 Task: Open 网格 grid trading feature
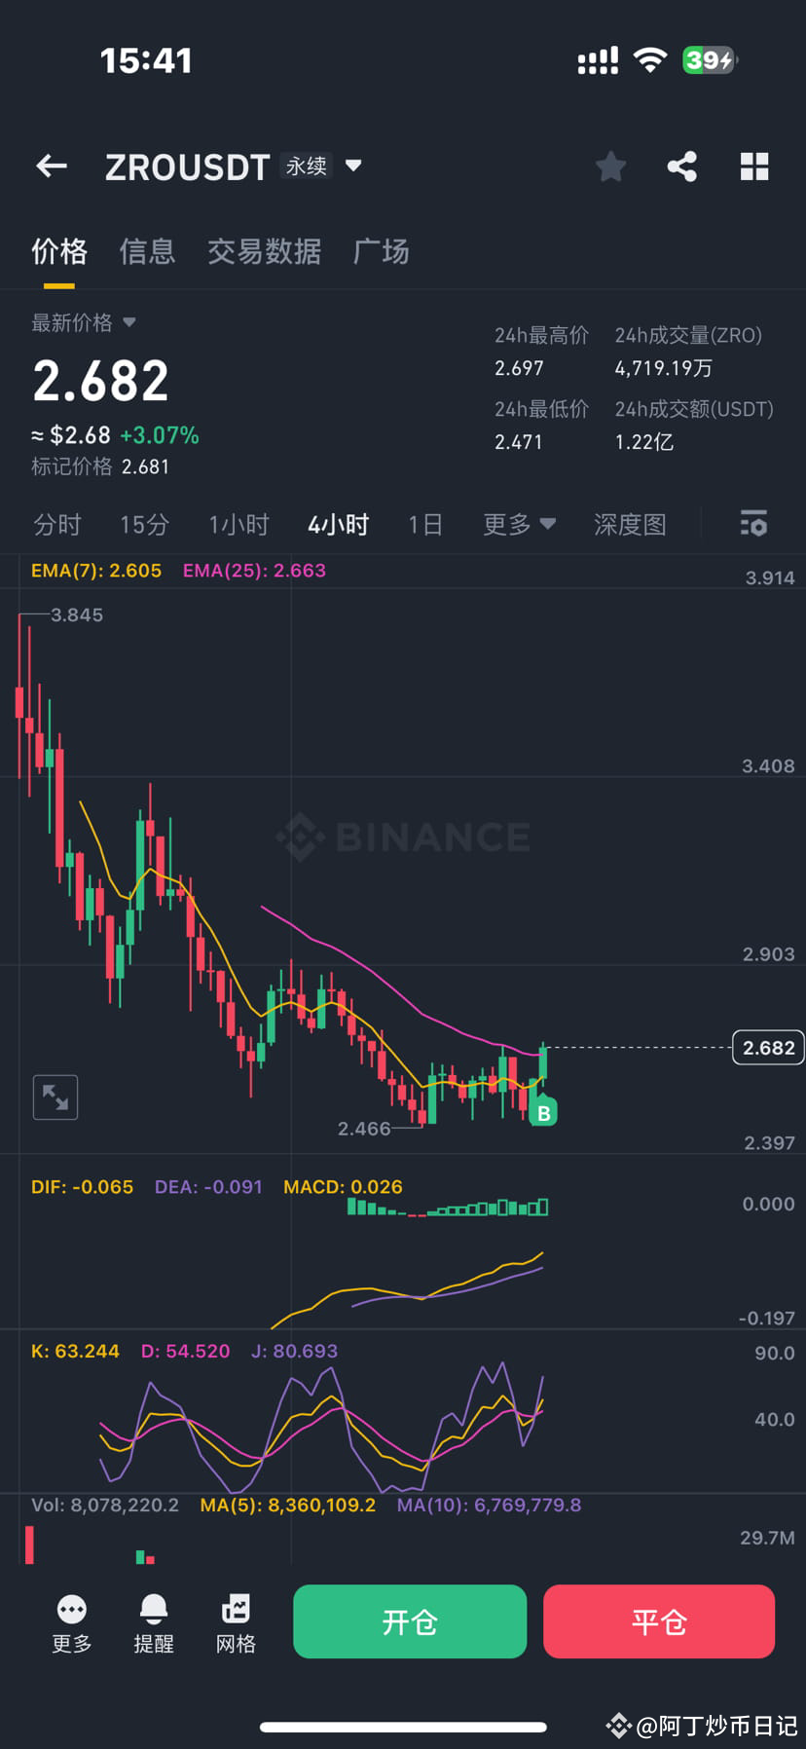235,1621
